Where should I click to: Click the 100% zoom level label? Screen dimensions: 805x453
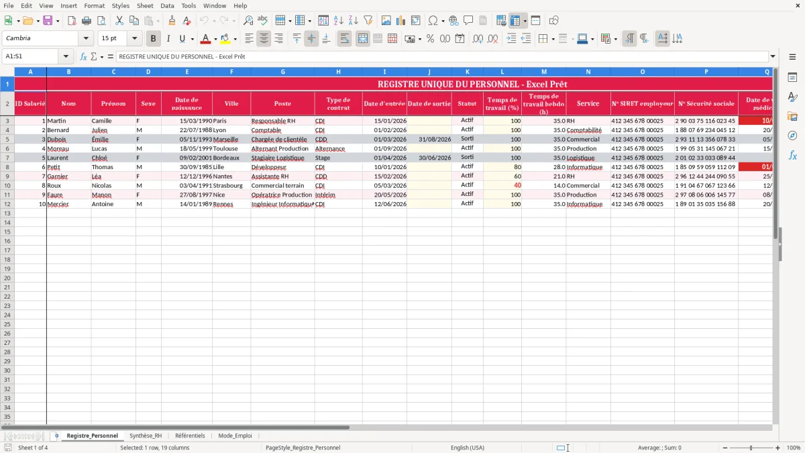tap(794, 448)
